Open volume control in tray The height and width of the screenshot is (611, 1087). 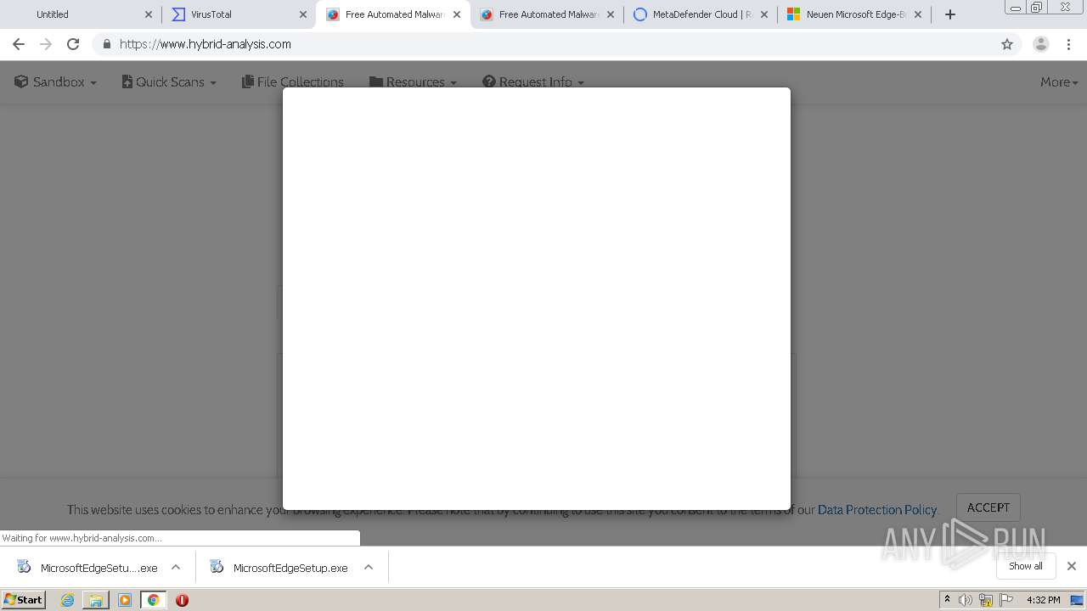click(966, 600)
